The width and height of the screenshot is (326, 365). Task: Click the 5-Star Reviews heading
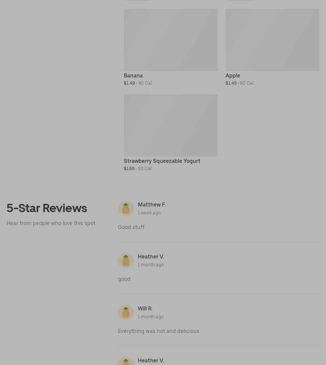click(47, 208)
